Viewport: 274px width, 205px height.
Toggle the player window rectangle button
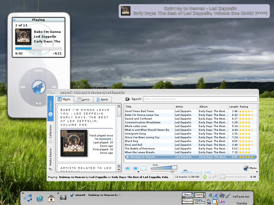pyautogui.click(x=144, y=168)
